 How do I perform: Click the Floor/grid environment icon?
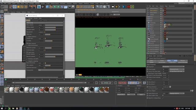pos(66,7)
